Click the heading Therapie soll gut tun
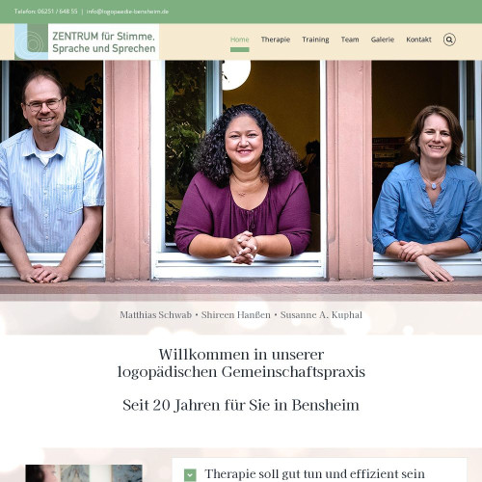Image resolution: width=482 pixels, height=482 pixels. tap(314, 474)
